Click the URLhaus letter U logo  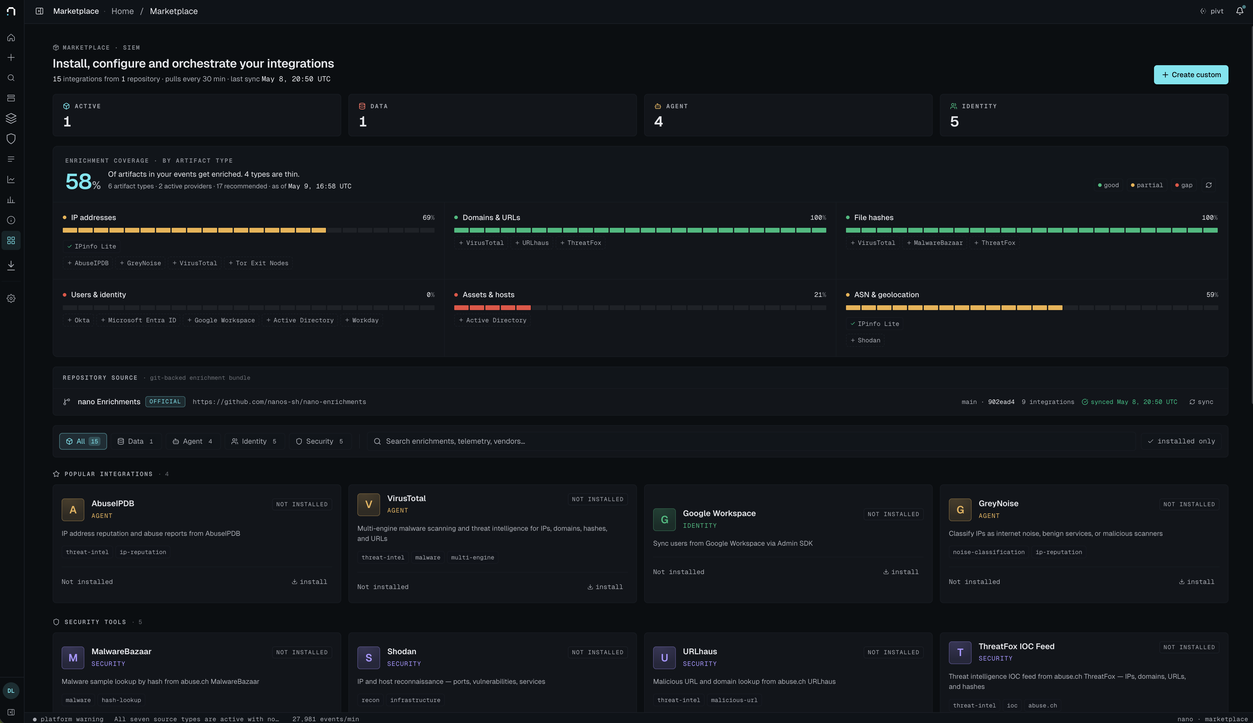(x=664, y=658)
